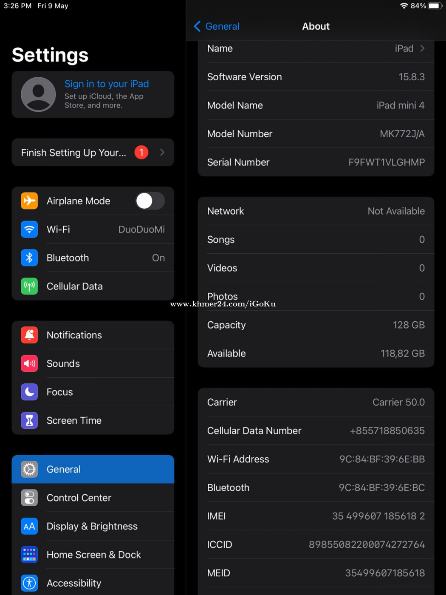Tap the Wi-Fi Address value
The width and height of the screenshot is (446, 595).
coord(382,459)
